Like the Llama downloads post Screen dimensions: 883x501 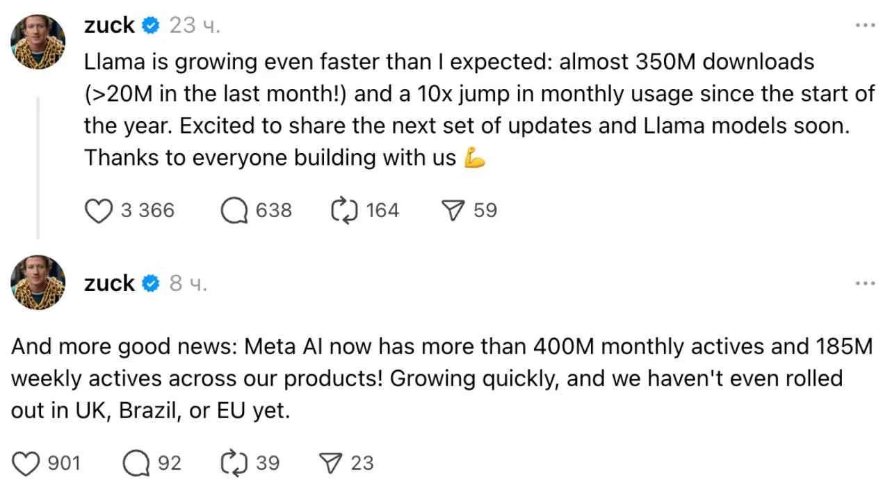(98, 211)
